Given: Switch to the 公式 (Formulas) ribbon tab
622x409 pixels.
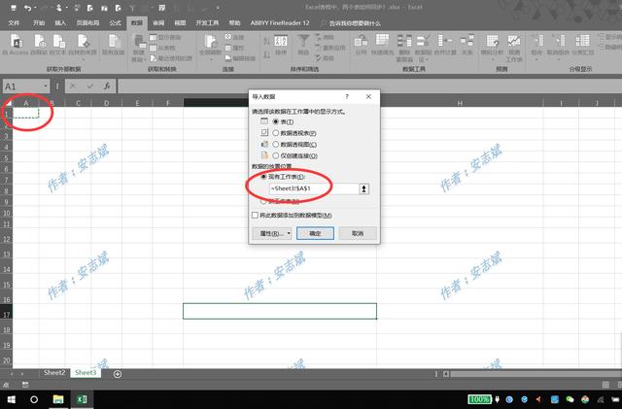Looking at the screenshot, I should click(x=115, y=23).
